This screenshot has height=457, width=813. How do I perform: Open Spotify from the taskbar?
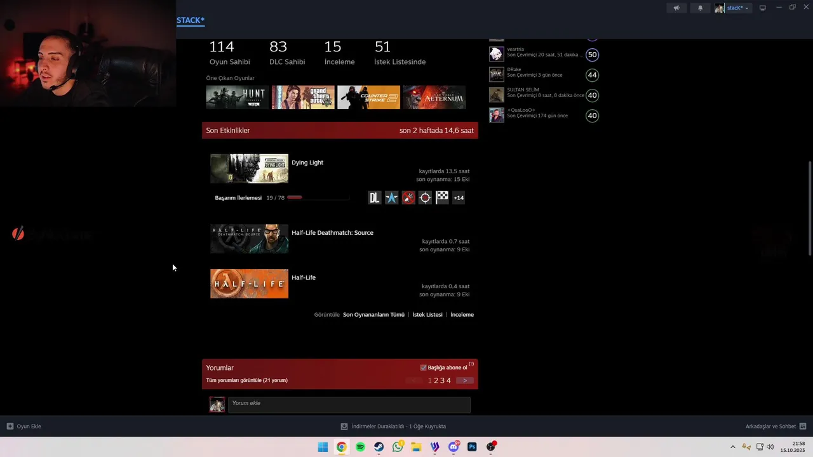click(x=360, y=447)
